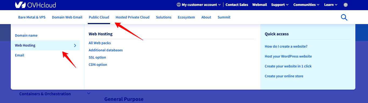Open the Ecosystem menu
Image resolution: width=368 pixels, height=103 pixels.
[x=186, y=17]
